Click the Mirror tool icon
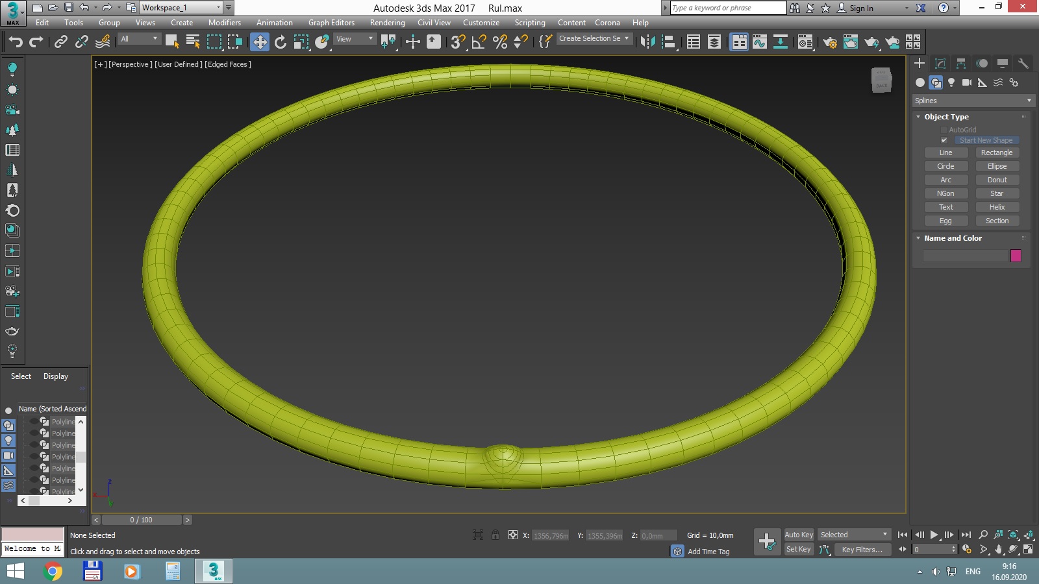1039x584 pixels. (647, 42)
